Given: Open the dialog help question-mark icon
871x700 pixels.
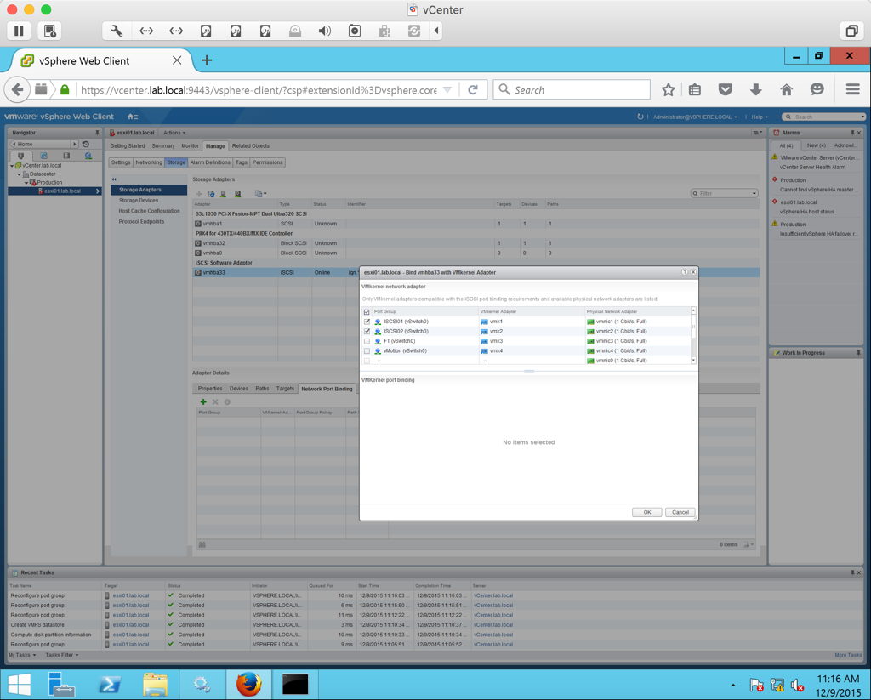Looking at the screenshot, I should tap(685, 272).
